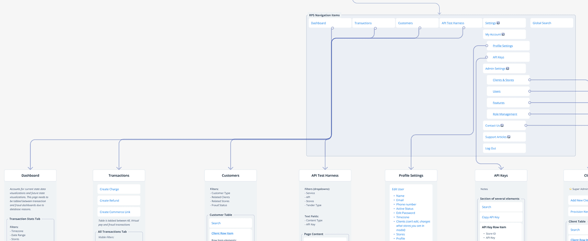Select the Global Search navigation item

click(552, 23)
